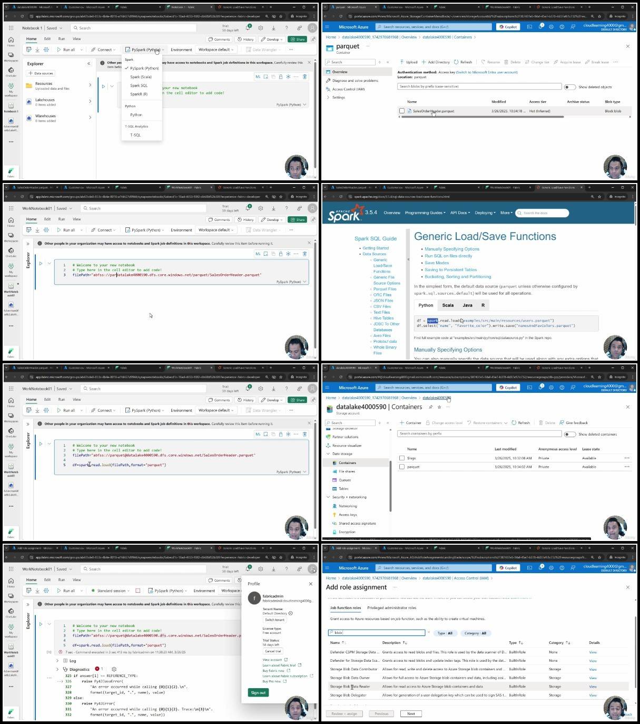Click Switch to Microsoft Entra user account link

point(487,72)
